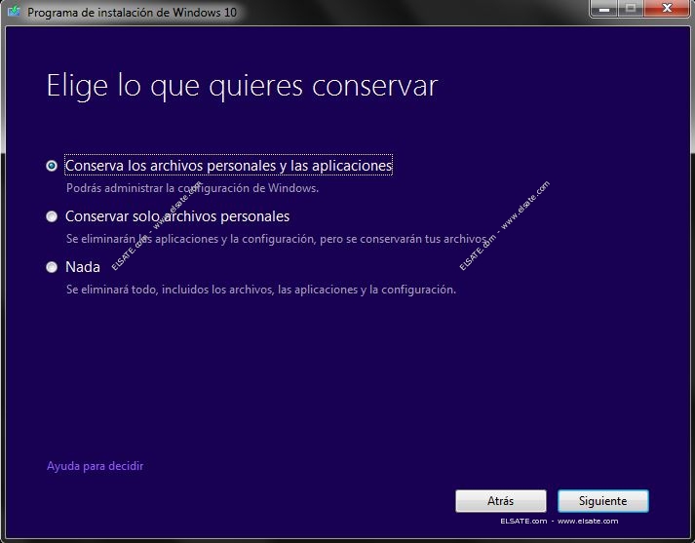
Task: Choose 'Conservar solo archivos personales' radio button
Action: tap(52, 216)
